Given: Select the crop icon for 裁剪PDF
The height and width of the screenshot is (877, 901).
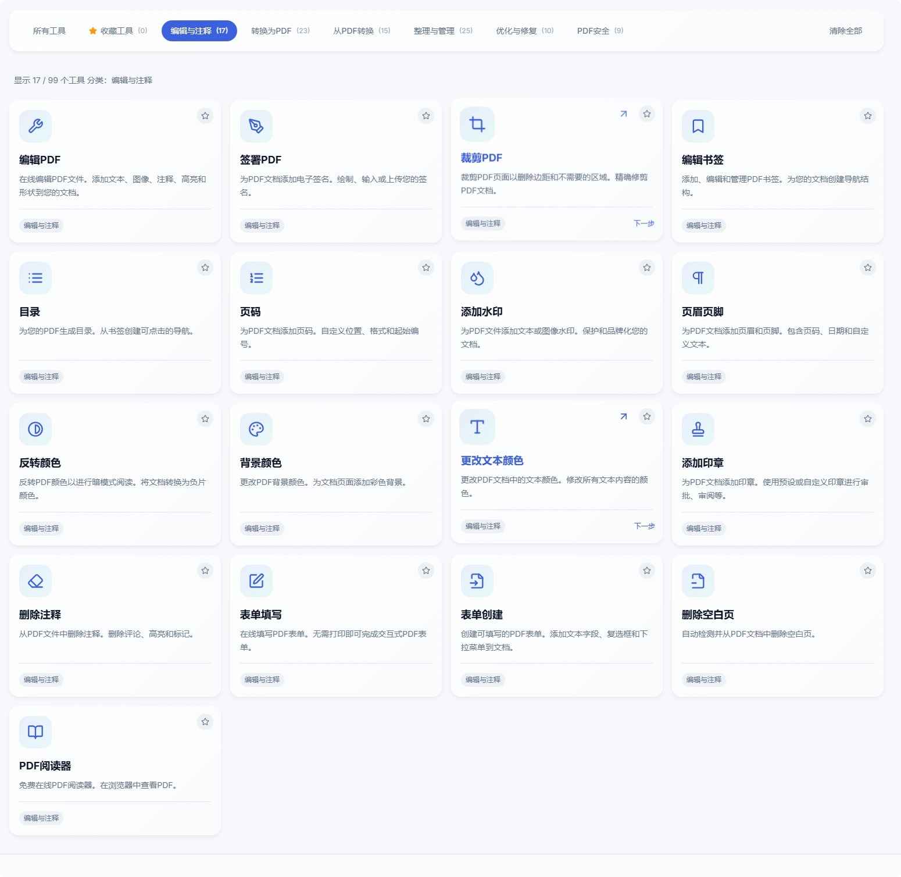Looking at the screenshot, I should pyautogui.click(x=477, y=124).
